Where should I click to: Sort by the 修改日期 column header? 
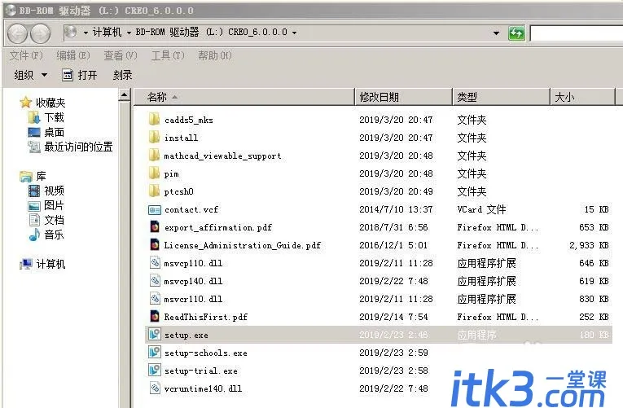coord(403,97)
